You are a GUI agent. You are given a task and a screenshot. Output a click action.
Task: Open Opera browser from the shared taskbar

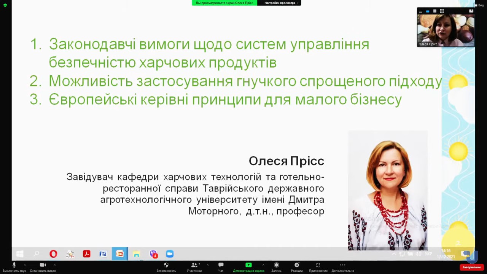click(x=53, y=254)
